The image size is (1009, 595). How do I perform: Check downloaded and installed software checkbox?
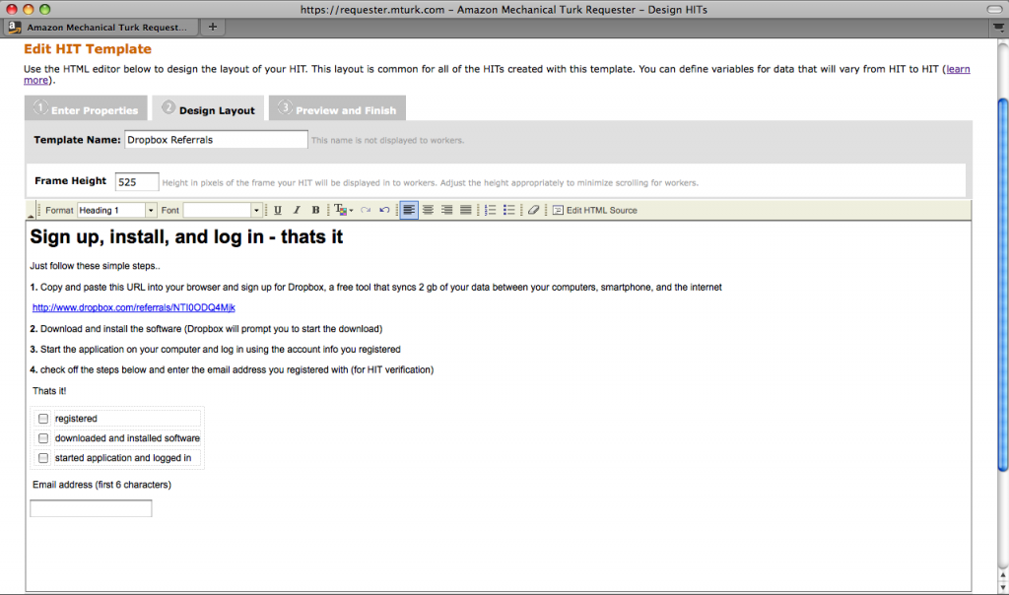click(43, 438)
